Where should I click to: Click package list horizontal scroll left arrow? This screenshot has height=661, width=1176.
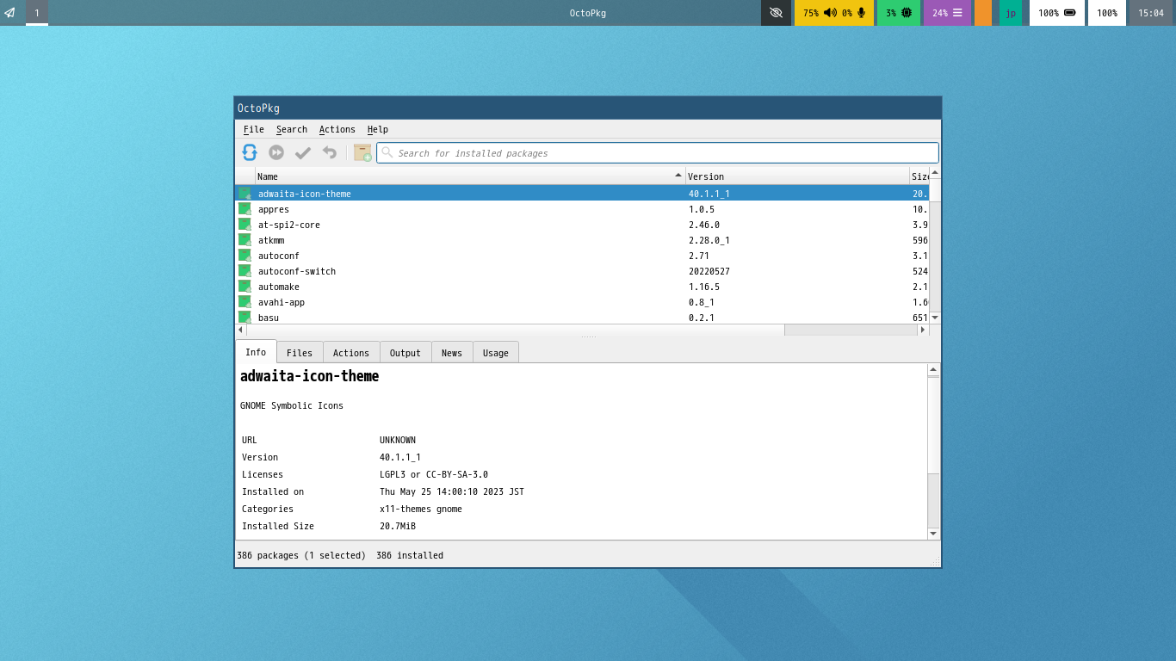click(241, 330)
